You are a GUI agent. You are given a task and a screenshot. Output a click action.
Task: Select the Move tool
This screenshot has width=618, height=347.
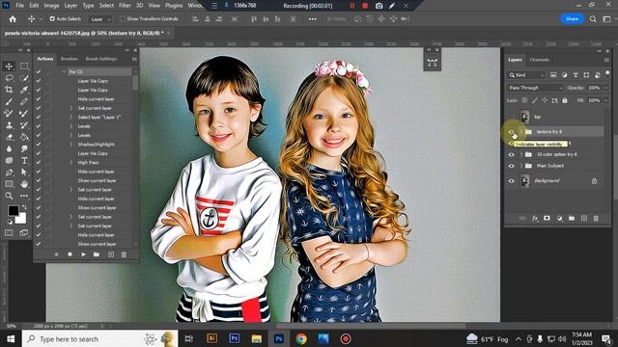pyautogui.click(x=9, y=67)
